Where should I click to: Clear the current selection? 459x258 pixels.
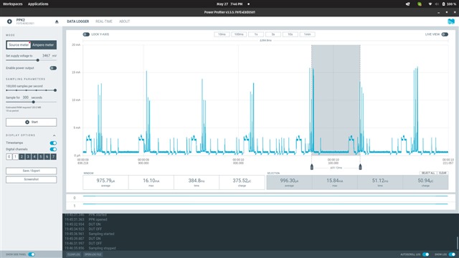pyautogui.click(x=443, y=173)
